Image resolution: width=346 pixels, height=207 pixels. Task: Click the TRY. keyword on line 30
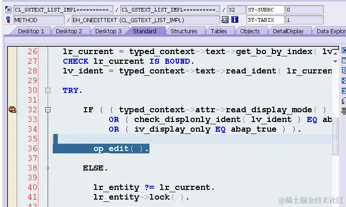point(72,91)
